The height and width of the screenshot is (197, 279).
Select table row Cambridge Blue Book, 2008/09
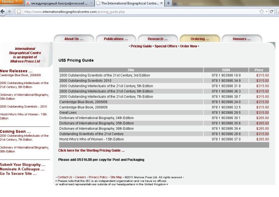[164, 107]
